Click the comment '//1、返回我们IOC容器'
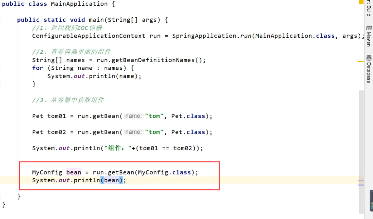 click(x=67, y=28)
